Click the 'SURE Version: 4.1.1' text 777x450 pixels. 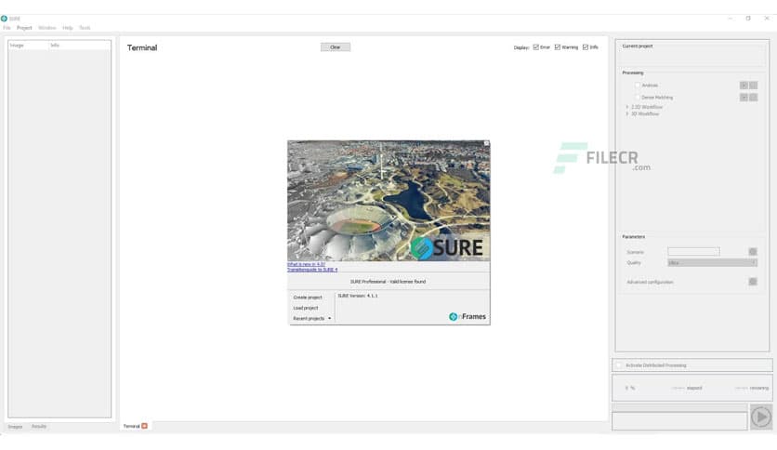(x=358, y=296)
